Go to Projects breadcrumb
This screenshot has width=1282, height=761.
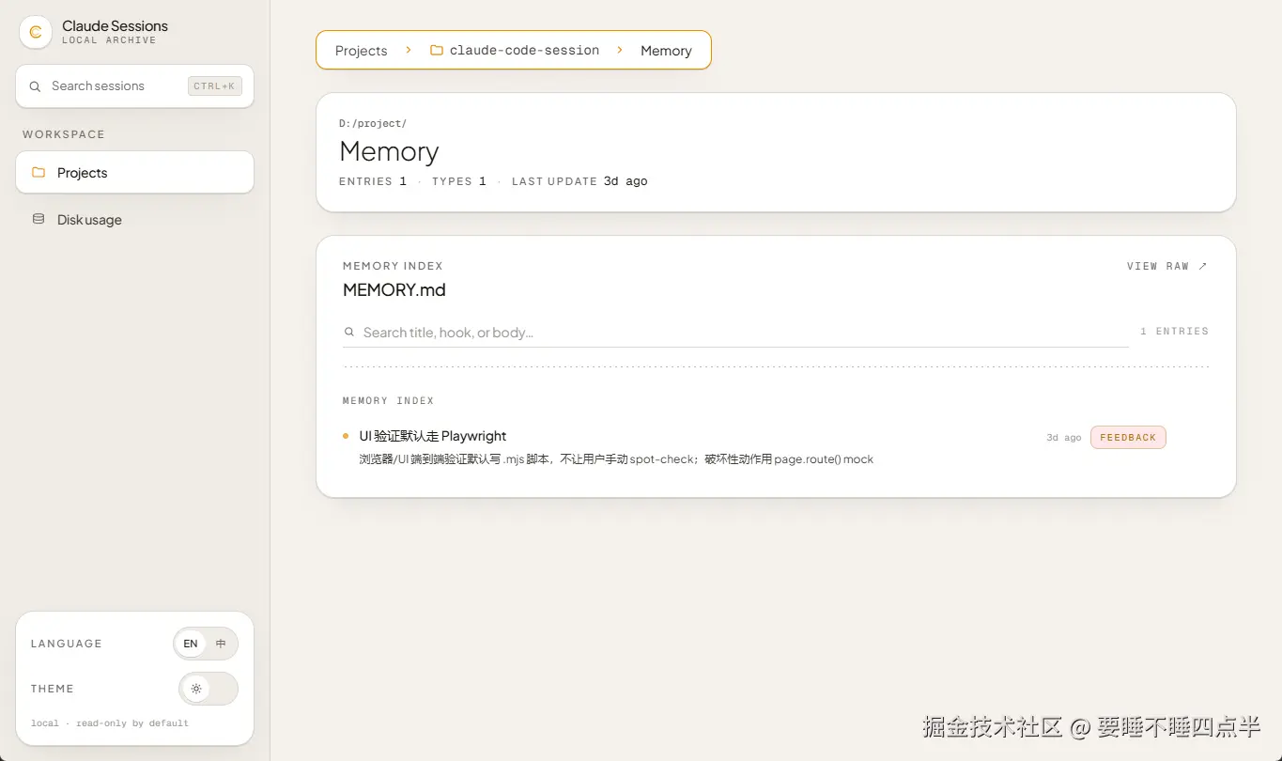(361, 51)
